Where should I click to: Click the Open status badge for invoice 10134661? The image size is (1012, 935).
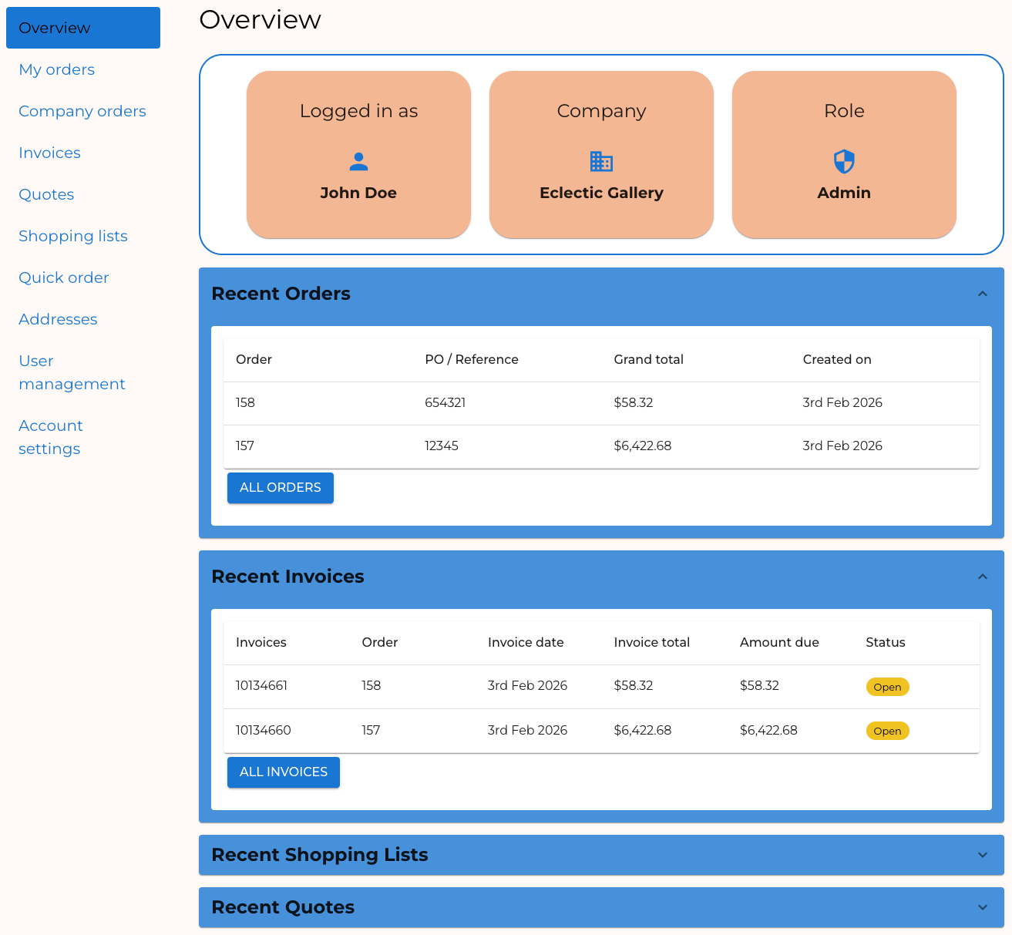point(887,687)
